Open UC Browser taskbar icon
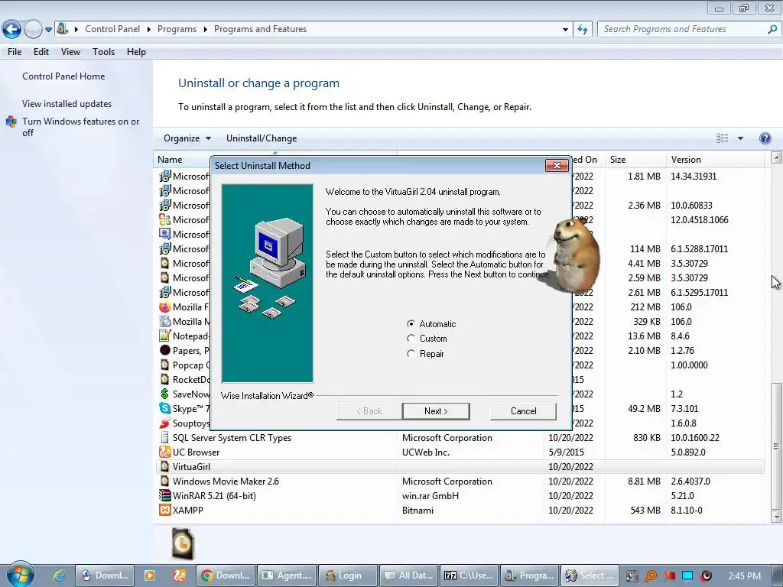This screenshot has width=783, height=587. click(179, 576)
